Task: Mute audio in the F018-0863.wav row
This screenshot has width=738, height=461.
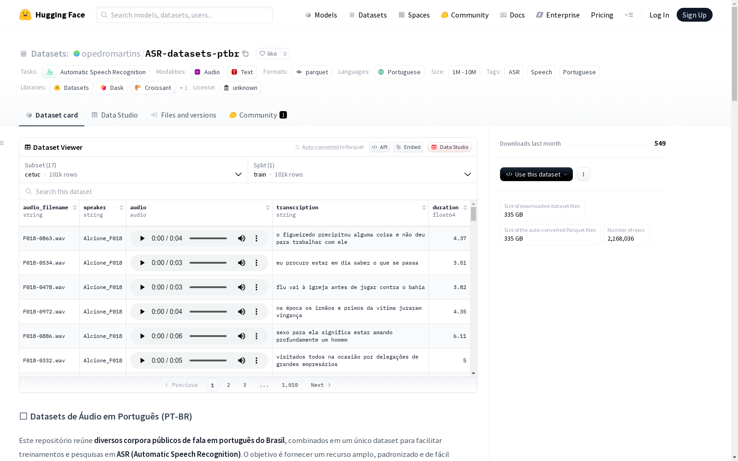Action: tap(241, 238)
